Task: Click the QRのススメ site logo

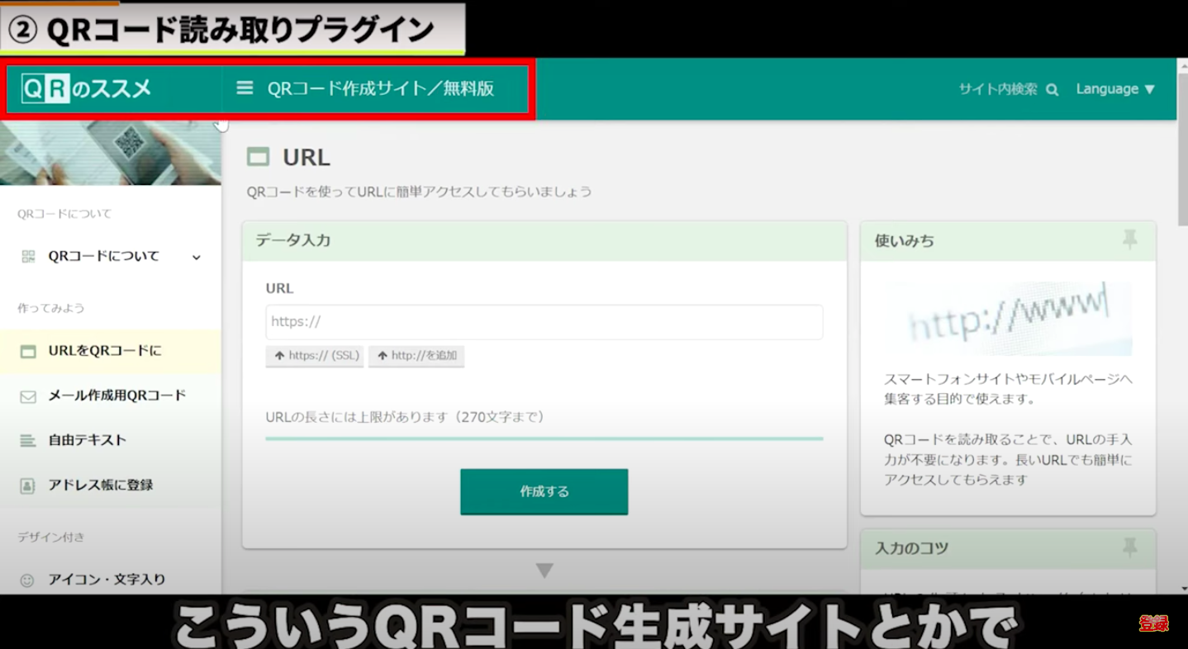Action: 87,88
